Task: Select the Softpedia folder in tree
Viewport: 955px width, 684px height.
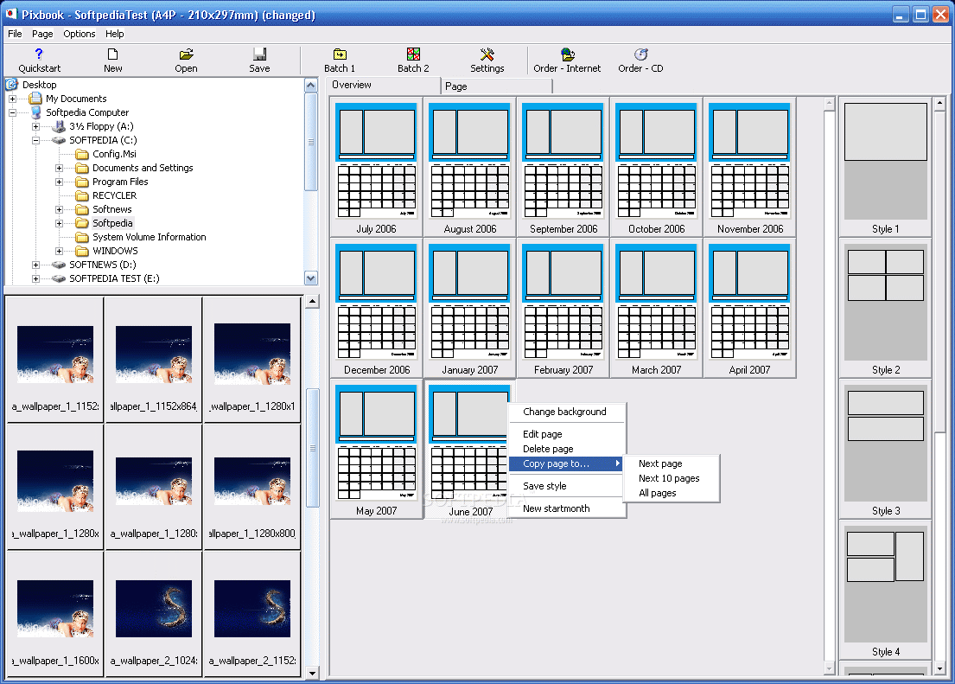Action: (x=112, y=223)
